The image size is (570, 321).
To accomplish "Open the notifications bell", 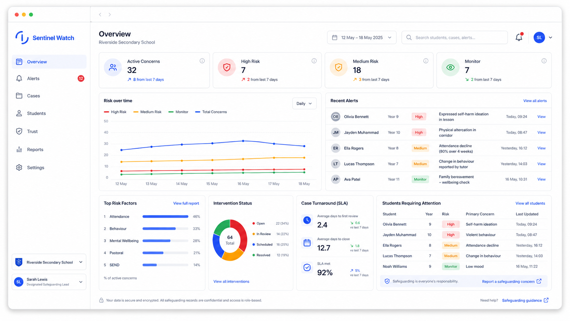I will (519, 37).
